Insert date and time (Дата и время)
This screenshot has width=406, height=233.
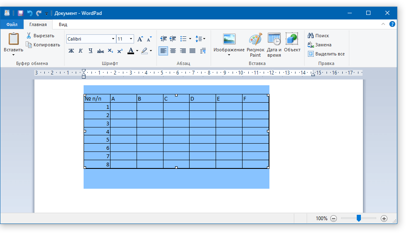(274, 40)
